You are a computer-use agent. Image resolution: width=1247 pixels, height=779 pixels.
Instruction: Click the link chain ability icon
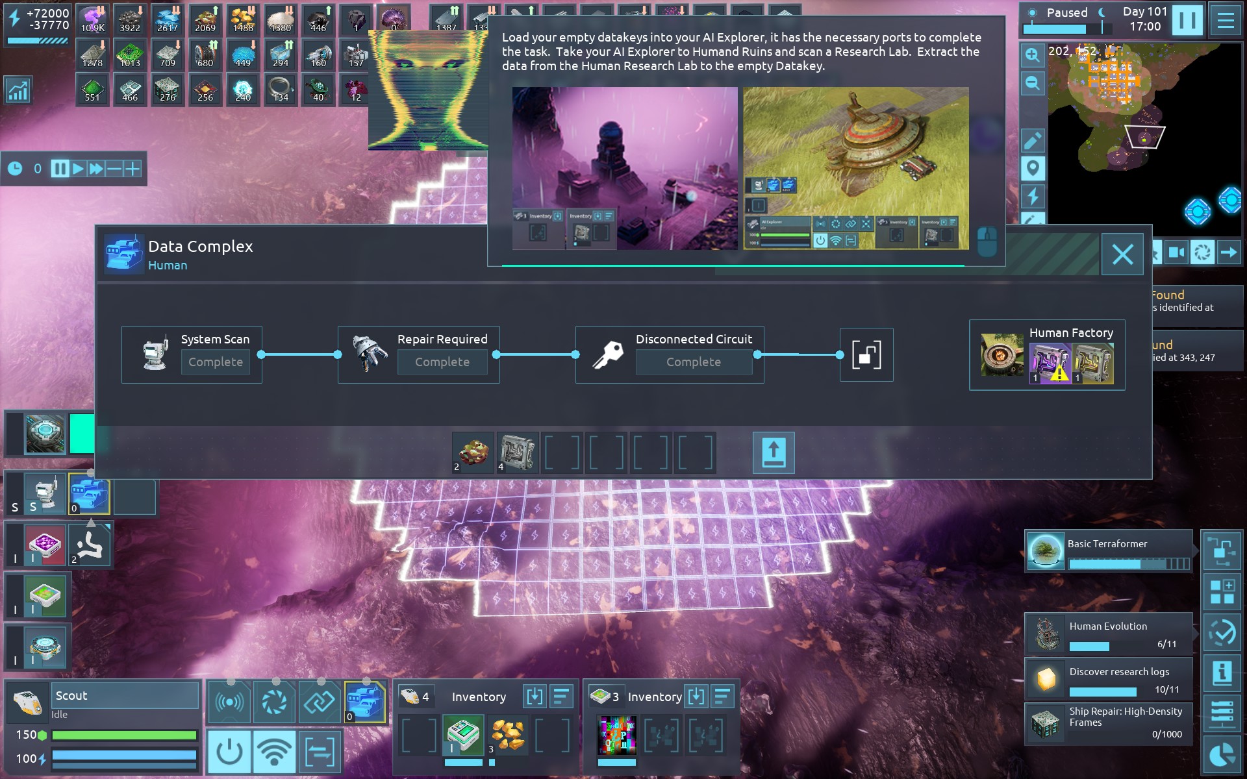click(320, 702)
